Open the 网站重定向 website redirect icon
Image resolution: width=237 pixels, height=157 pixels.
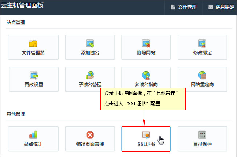pyautogui.click(x=202, y=75)
